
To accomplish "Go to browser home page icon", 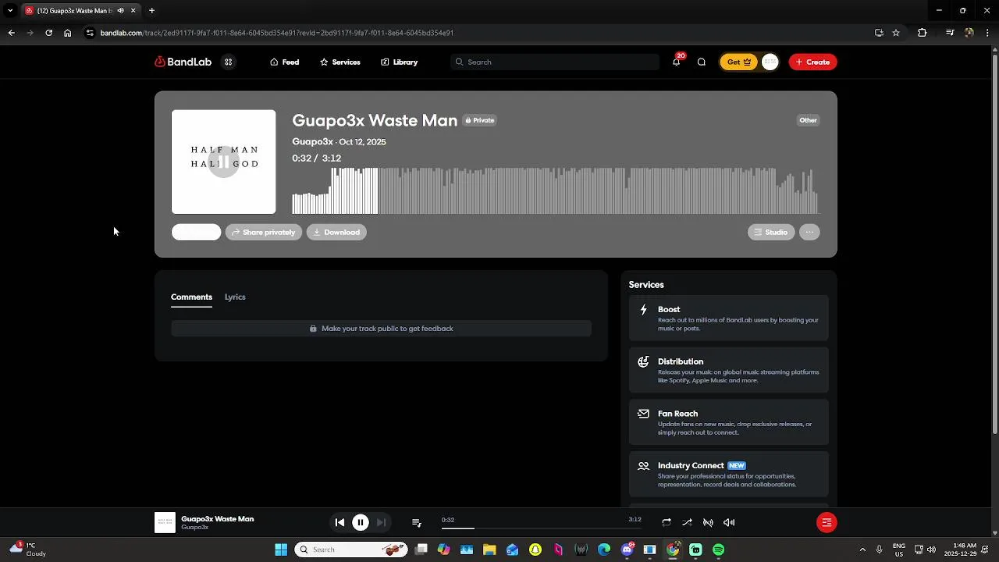I will pyautogui.click(x=68, y=33).
